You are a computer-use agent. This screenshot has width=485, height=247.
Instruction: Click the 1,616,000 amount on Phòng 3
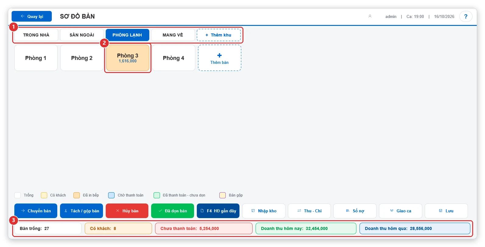(x=128, y=61)
